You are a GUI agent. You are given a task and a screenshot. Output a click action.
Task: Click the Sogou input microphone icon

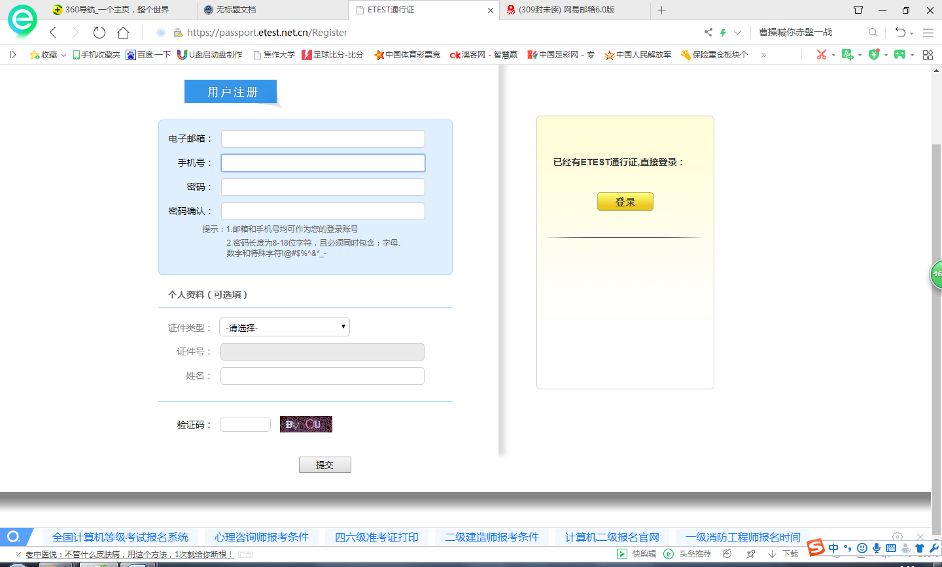pyautogui.click(x=877, y=548)
